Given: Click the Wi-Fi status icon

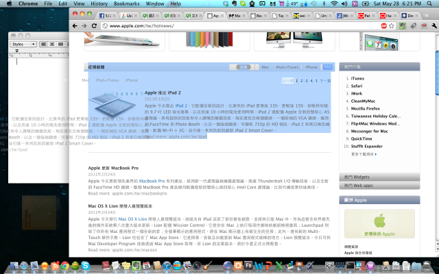Looking at the screenshot, I should (x=334, y=3).
